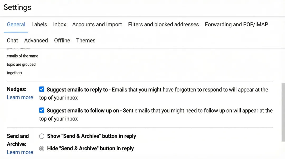Switch to Accounts and Import settings
285x159 pixels.
point(97,24)
